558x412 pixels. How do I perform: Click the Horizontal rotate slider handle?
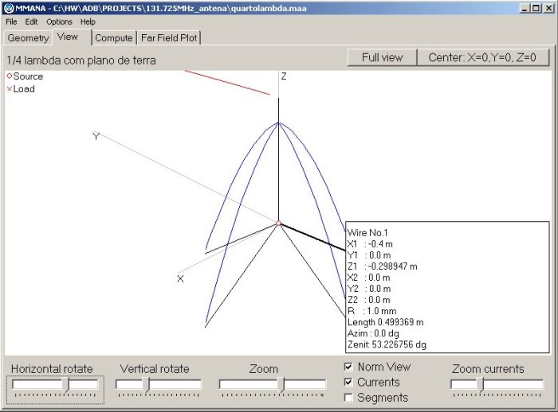[x=66, y=385]
